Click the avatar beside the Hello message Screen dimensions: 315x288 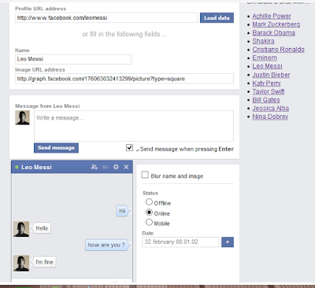[x=21, y=229]
